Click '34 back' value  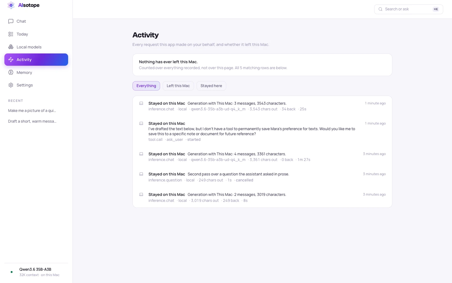coord(289,109)
